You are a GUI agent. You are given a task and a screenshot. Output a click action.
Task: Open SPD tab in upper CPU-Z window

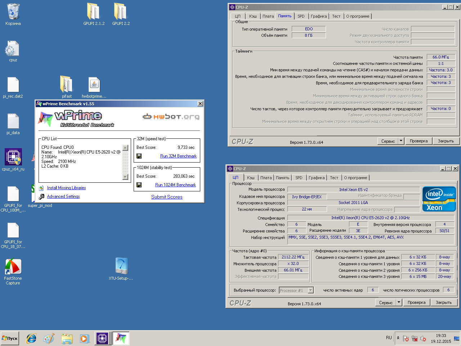(x=301, y=16)
